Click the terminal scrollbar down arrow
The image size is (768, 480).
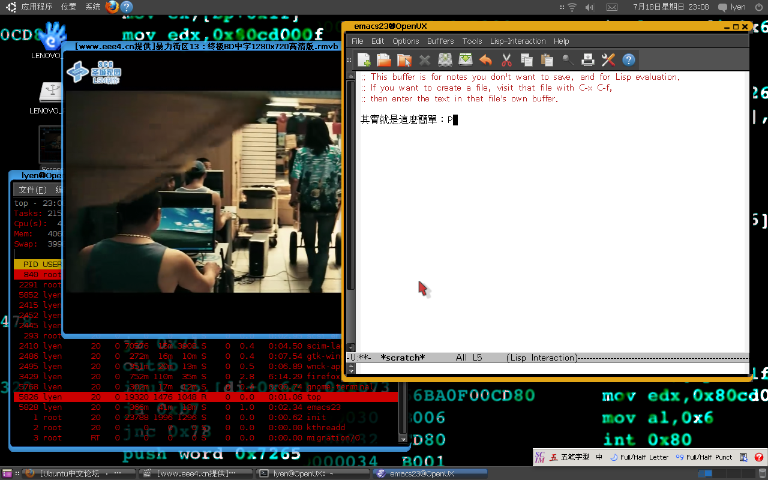(x=404, y=439)
